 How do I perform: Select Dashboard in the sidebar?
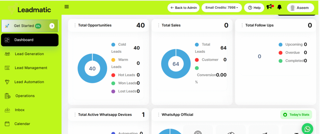30,40
